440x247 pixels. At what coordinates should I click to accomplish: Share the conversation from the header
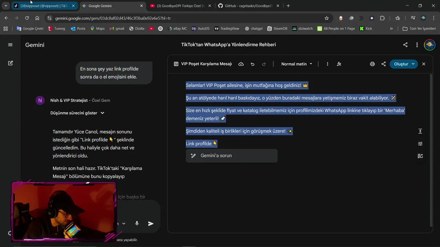coord(405,45)
